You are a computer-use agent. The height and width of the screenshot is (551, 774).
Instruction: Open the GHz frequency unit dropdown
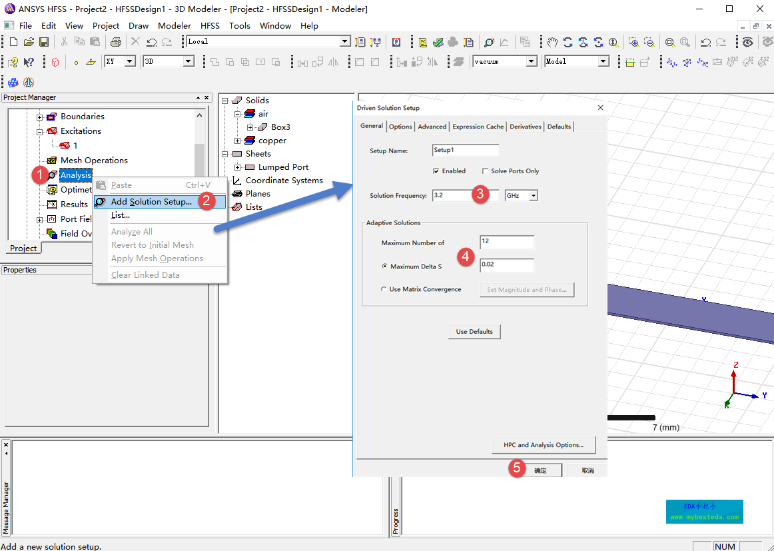tap(534, 196)
